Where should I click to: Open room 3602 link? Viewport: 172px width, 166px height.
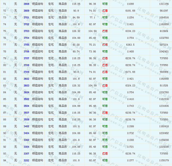(x=26, y=79)
